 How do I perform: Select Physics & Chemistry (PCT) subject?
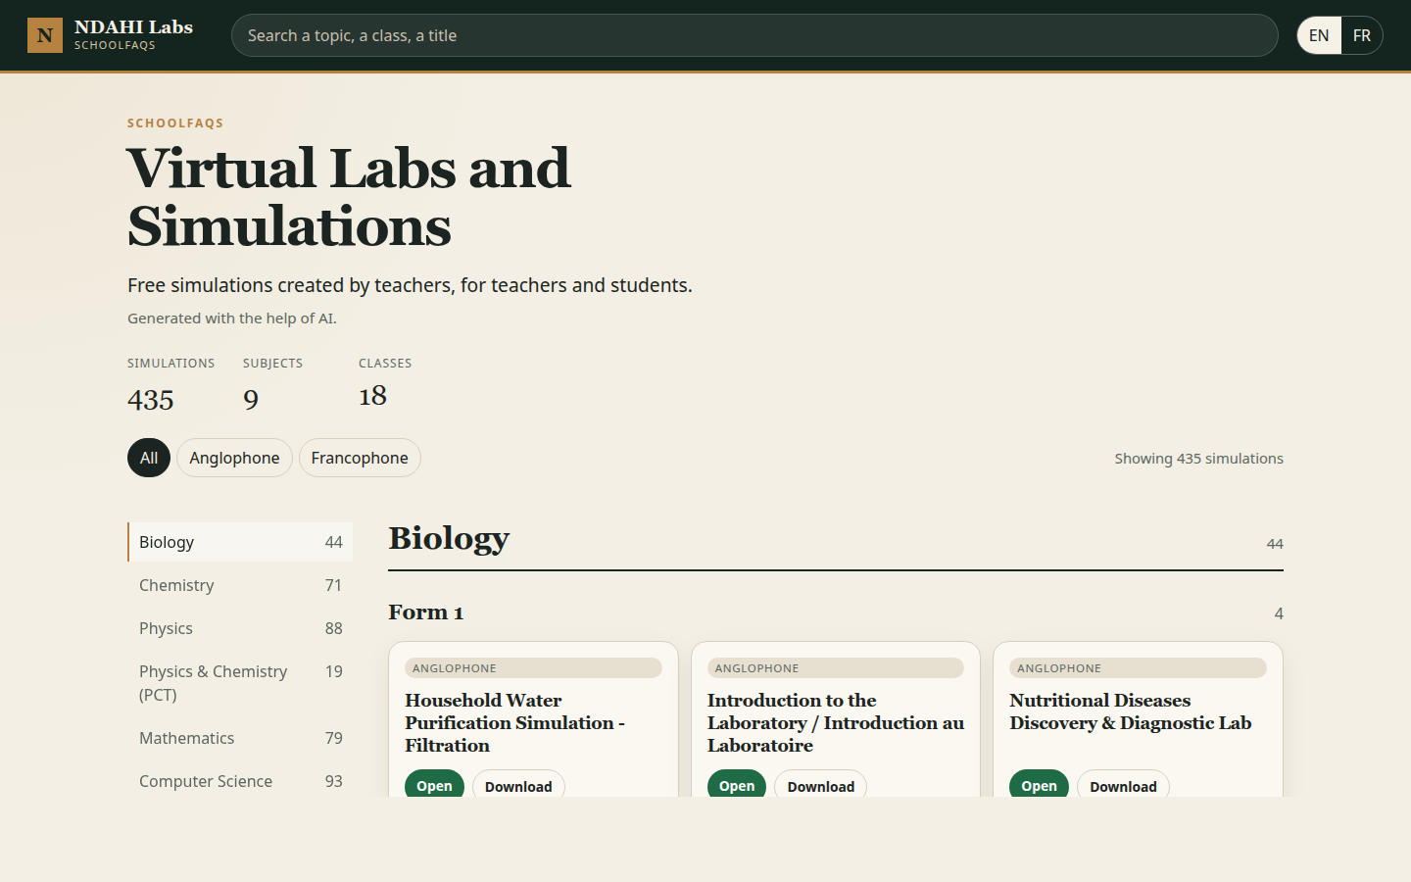pyautogui.click(x=240, y=683)
